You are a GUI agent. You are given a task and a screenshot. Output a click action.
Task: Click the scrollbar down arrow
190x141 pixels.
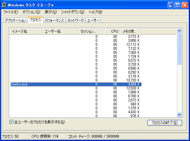[x=179, y=114]
